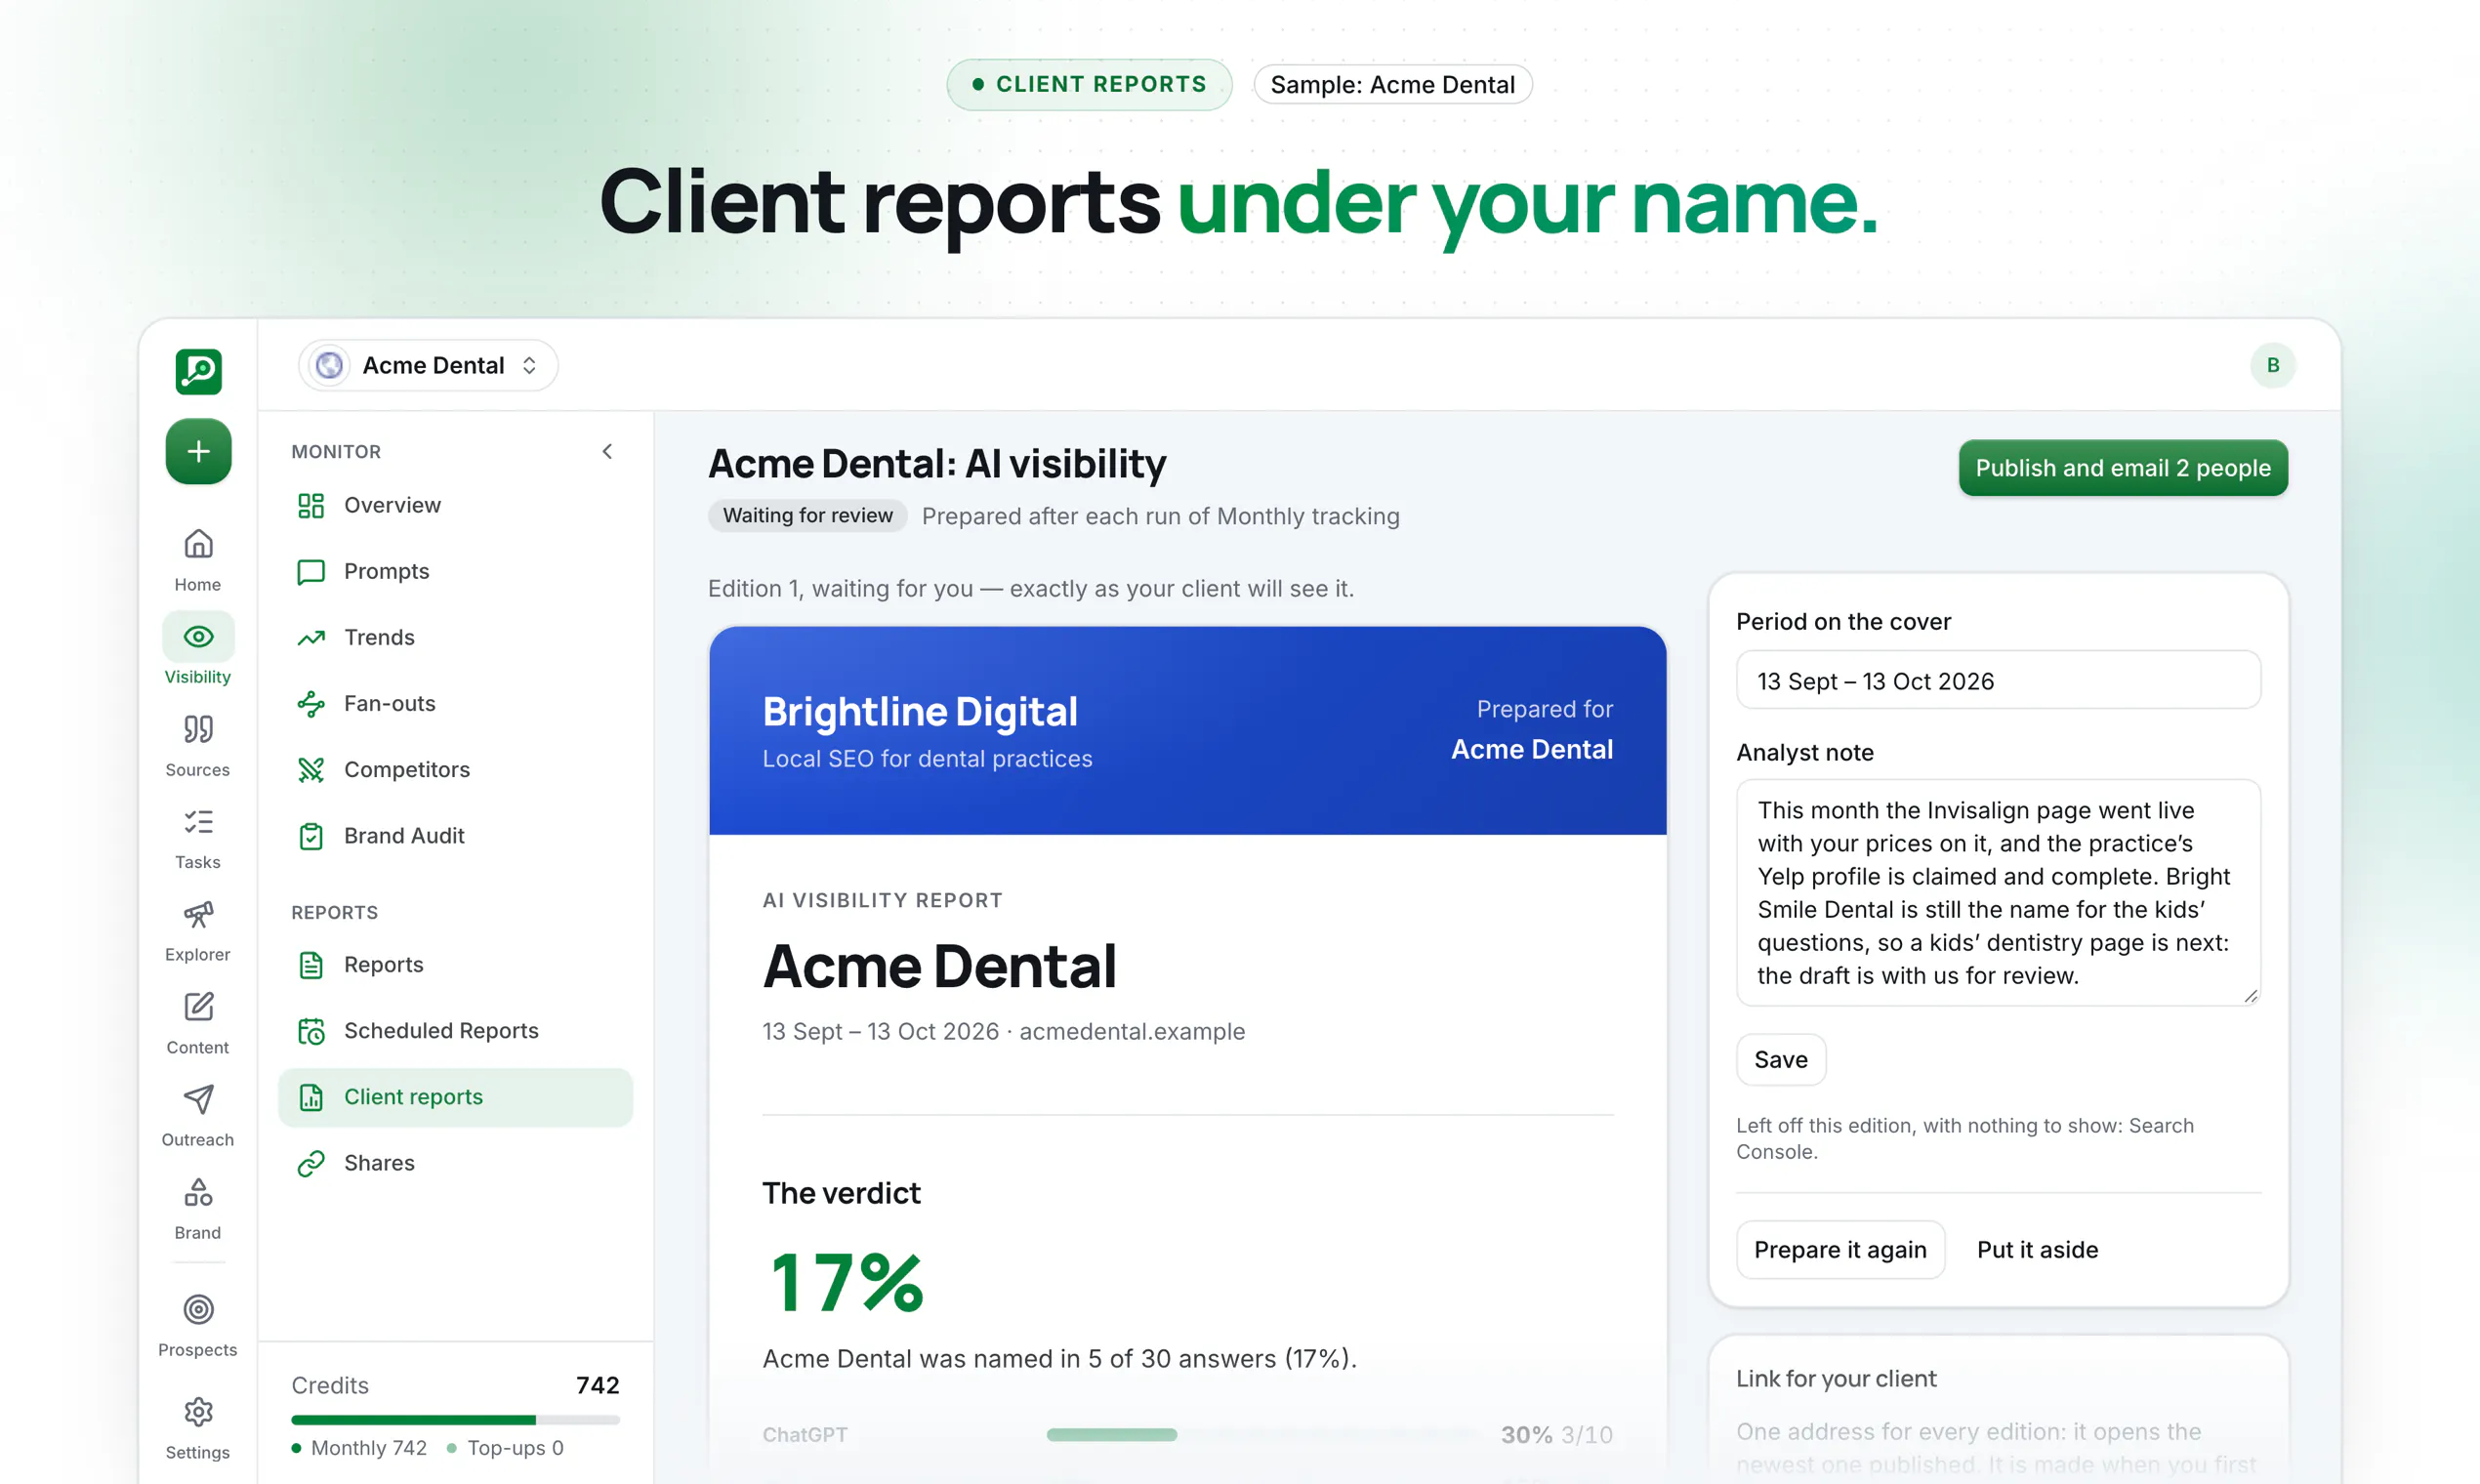Click the 17% verdict figure
The height and width of the screenshot is (1484, 2480).
pos(847,1282)
